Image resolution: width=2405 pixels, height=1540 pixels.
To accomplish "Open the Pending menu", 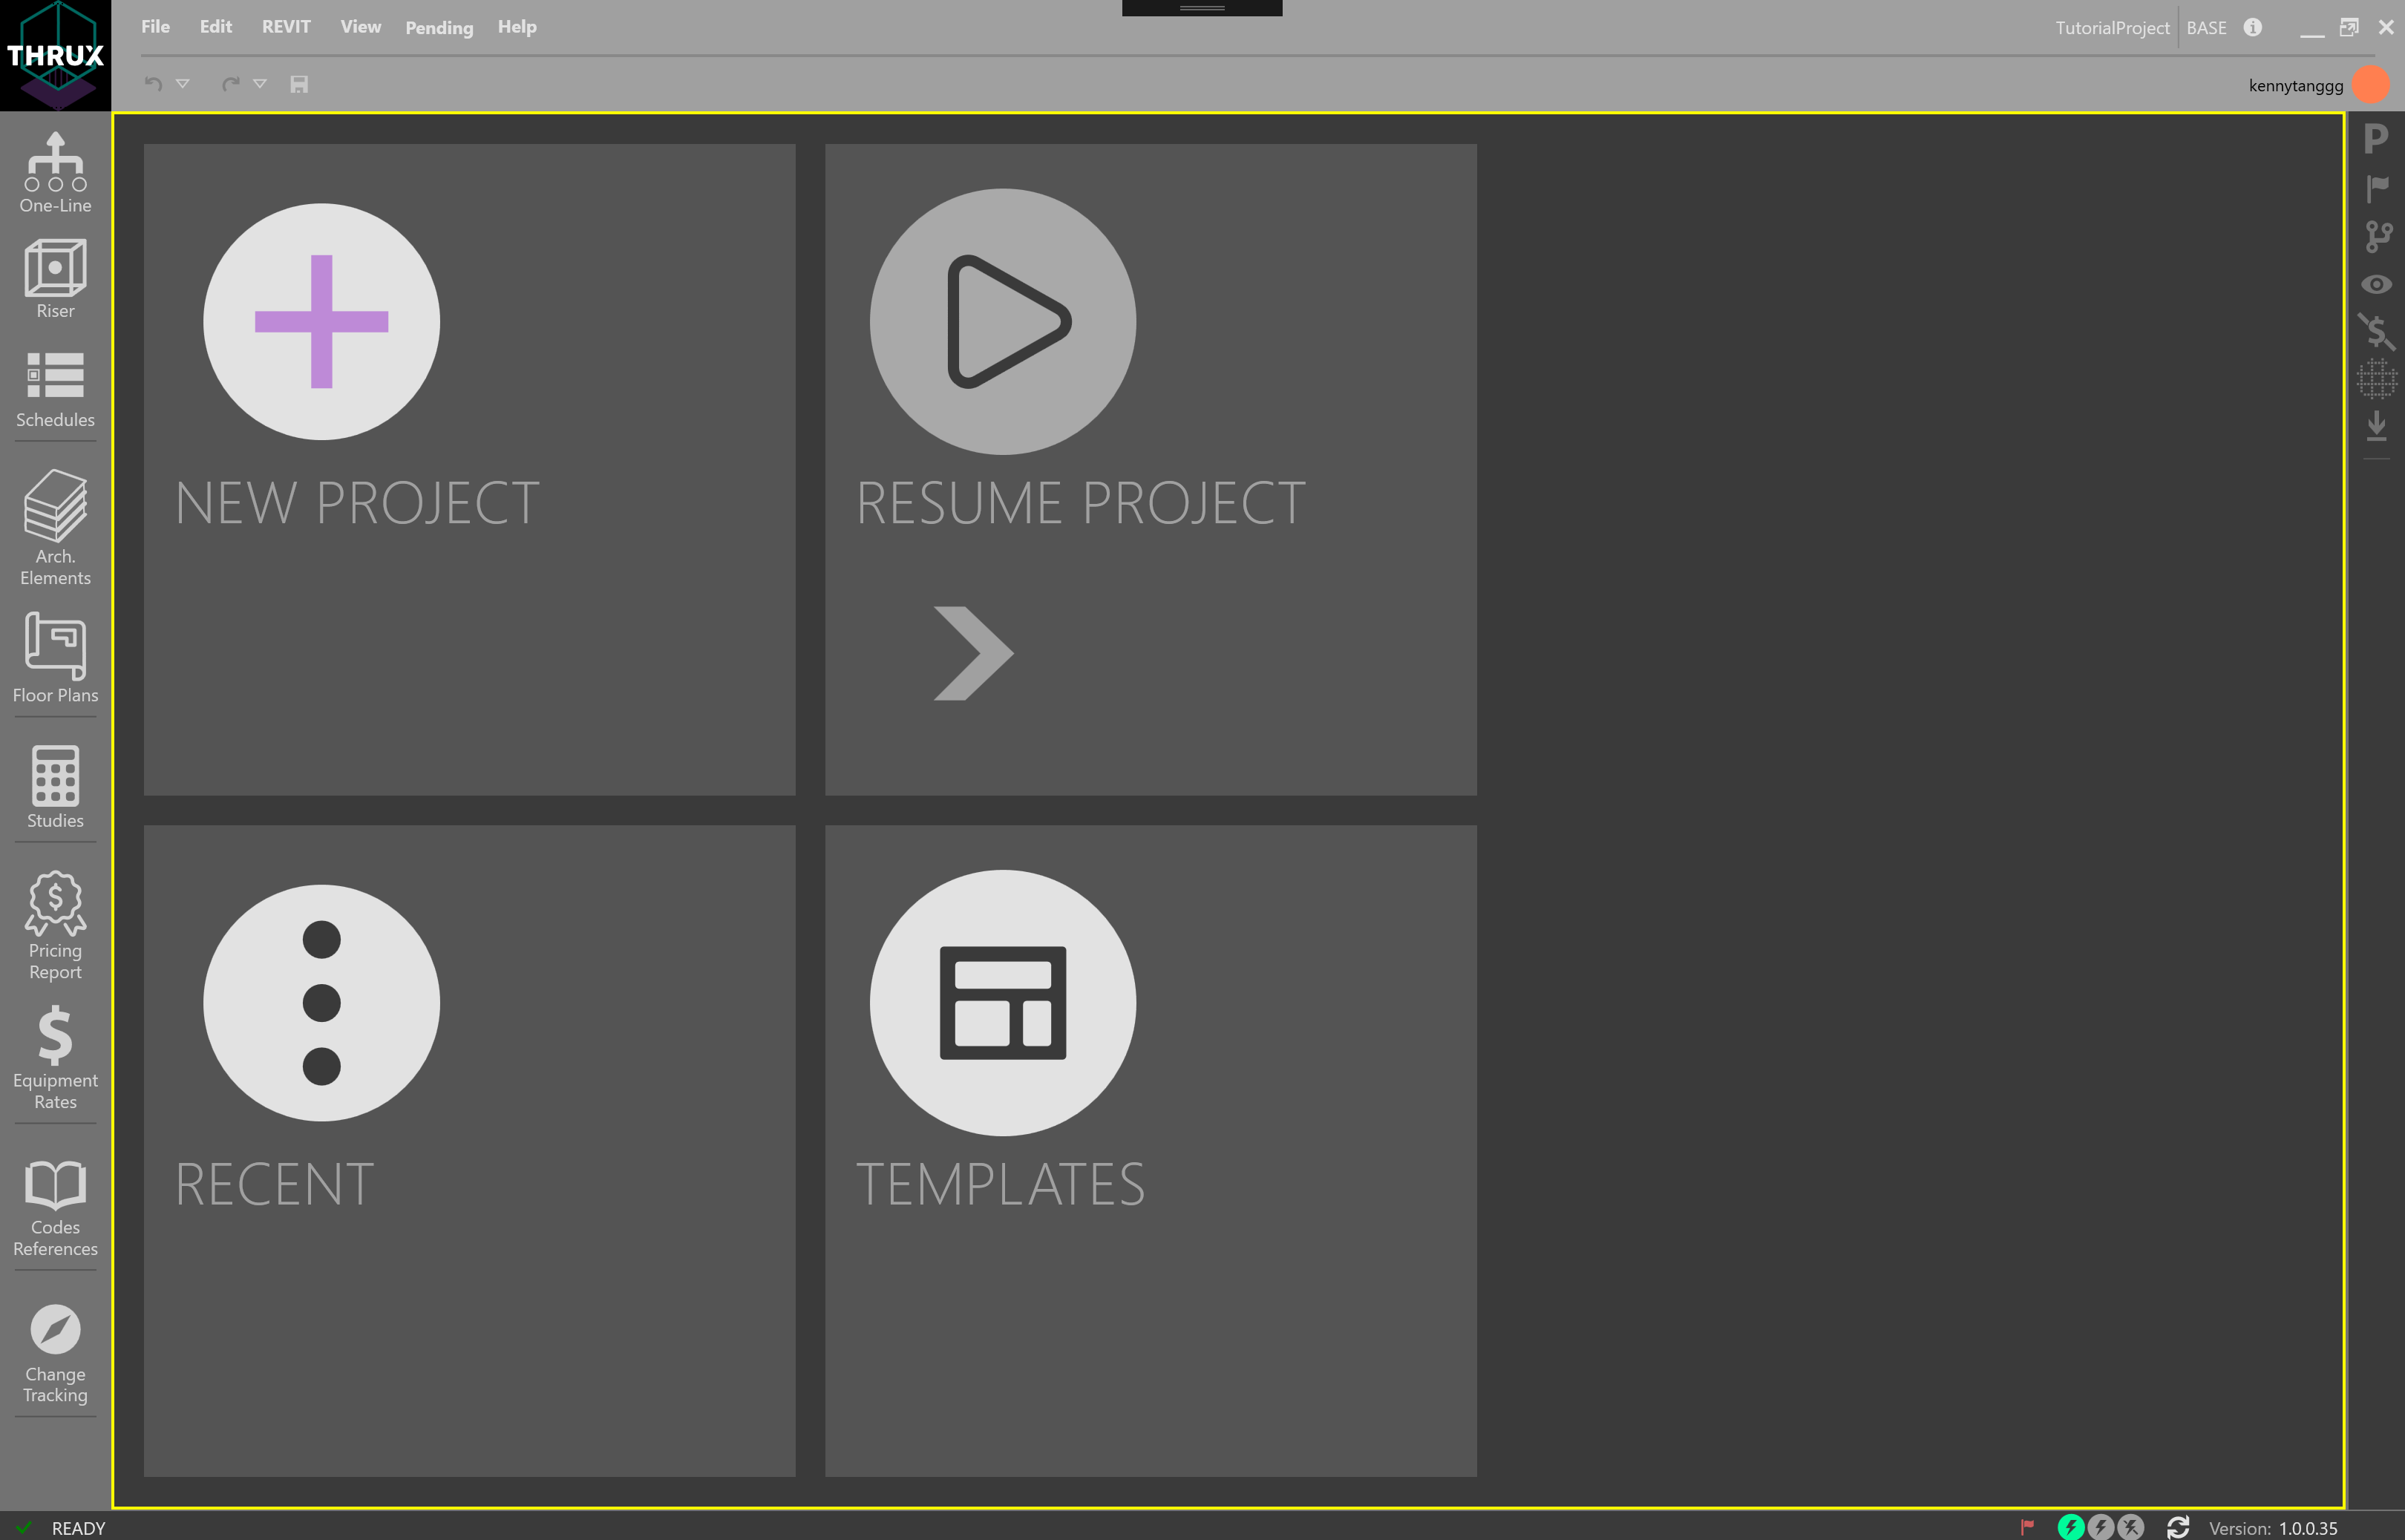I will pyautogui.click(x=439, y=28).
